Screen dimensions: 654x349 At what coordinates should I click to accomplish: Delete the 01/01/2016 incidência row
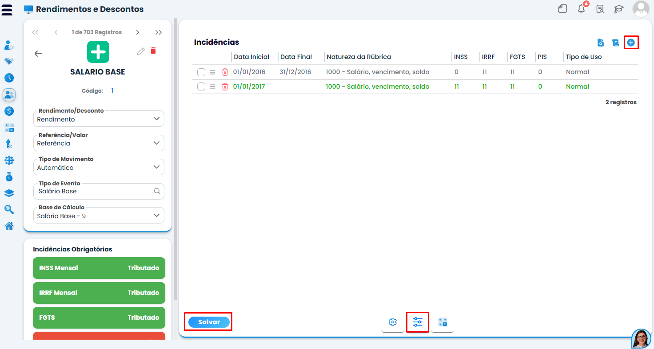(x=225, y=72)
